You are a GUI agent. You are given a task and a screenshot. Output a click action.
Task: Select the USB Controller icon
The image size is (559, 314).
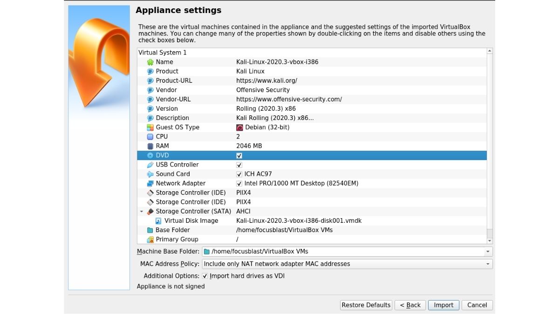pyautogui.click(x=150, y=164)
